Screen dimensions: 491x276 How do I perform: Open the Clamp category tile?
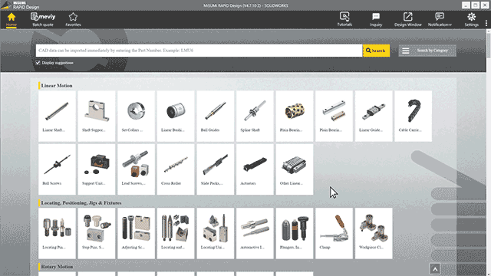click(334, 233)
